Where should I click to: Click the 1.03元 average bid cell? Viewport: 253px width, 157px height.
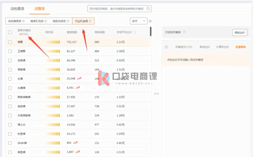pos(121,97)
